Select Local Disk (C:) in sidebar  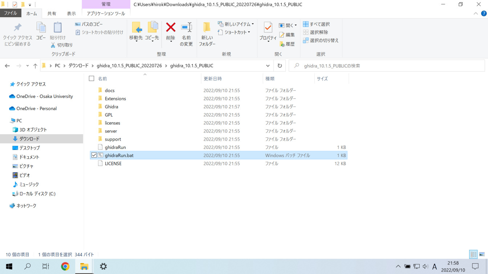37,194
